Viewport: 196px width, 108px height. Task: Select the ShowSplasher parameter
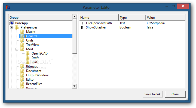coord(96,27)
